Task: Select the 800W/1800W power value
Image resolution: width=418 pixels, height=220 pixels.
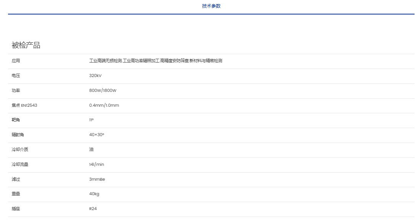Action: pyautogui.click(x=103, y=90)
